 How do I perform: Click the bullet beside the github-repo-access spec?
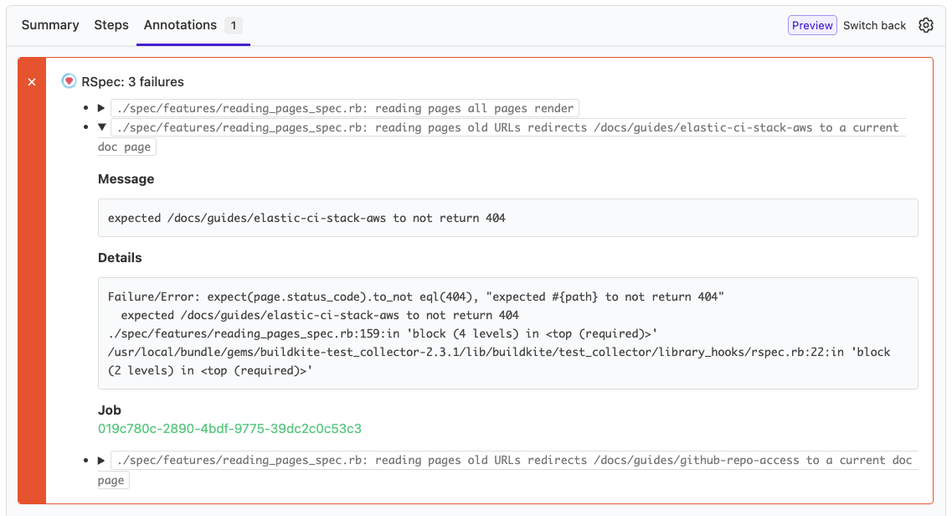(85, 459)
